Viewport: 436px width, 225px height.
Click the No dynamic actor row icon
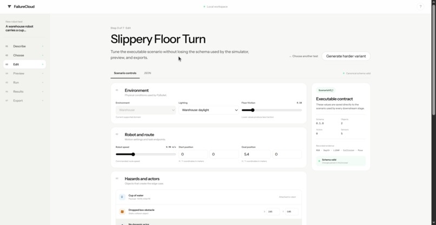tap(122, 223)
